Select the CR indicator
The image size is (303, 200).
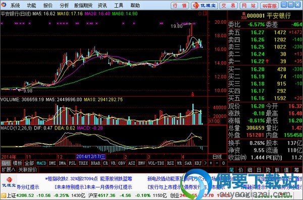pos(106,163)
